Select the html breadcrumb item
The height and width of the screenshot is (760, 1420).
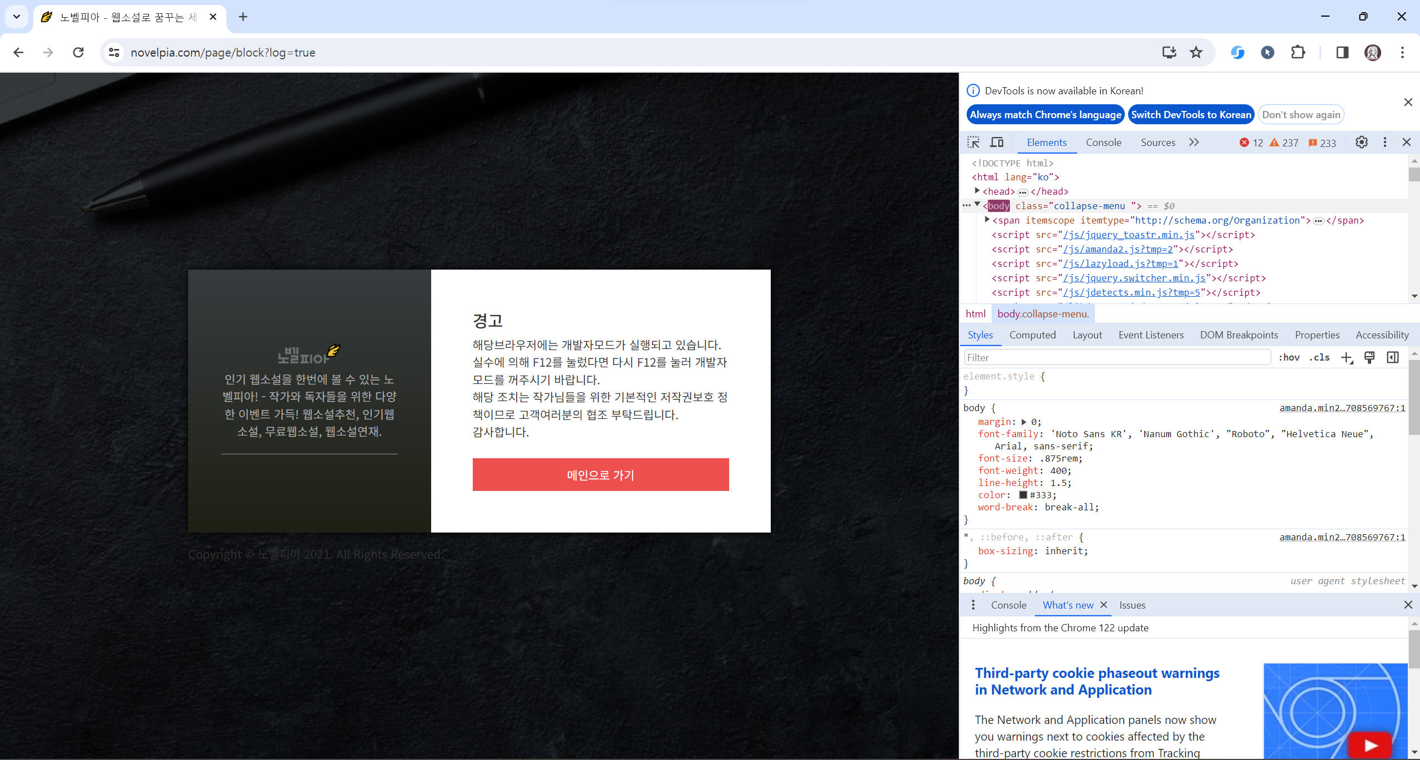click(x=976, y=314)
